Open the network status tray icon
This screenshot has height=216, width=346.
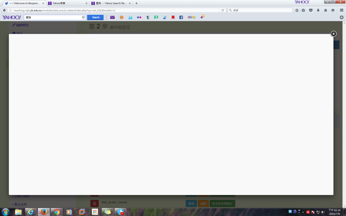[318, 212]
